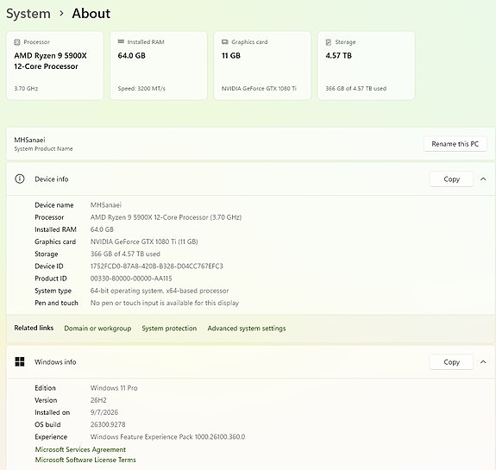Open the Domain or workgroup link

pyautogui.click(x=97, y=329)
